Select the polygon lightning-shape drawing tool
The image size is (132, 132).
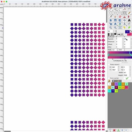115,9
